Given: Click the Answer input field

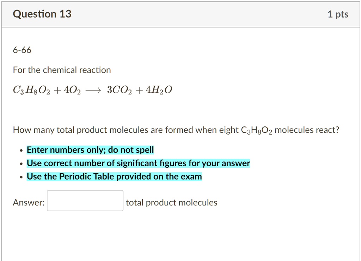Looking at the screenshot, I should tap(85, 201).
